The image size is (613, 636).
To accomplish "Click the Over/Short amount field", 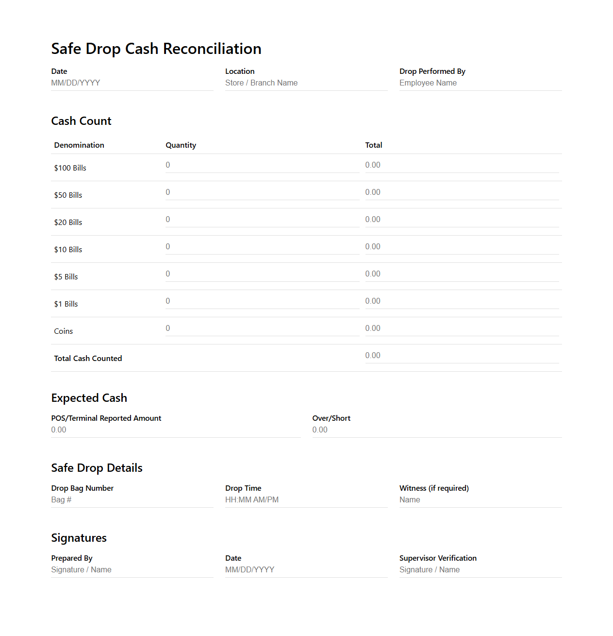I will pos(436,430).
